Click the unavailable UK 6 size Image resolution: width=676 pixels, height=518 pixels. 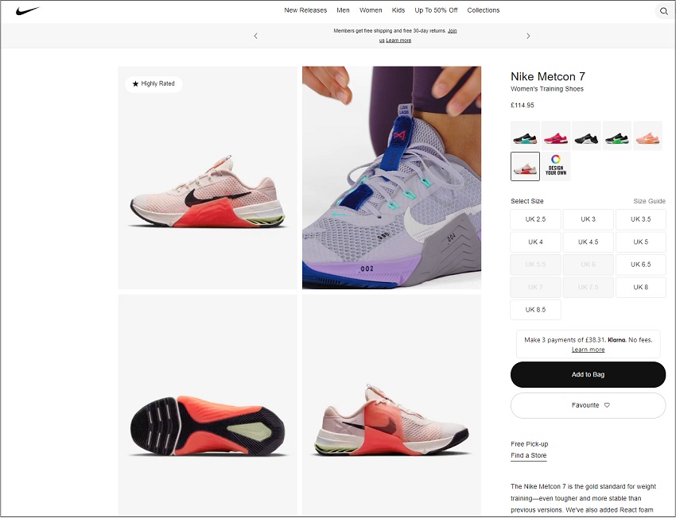588,265
